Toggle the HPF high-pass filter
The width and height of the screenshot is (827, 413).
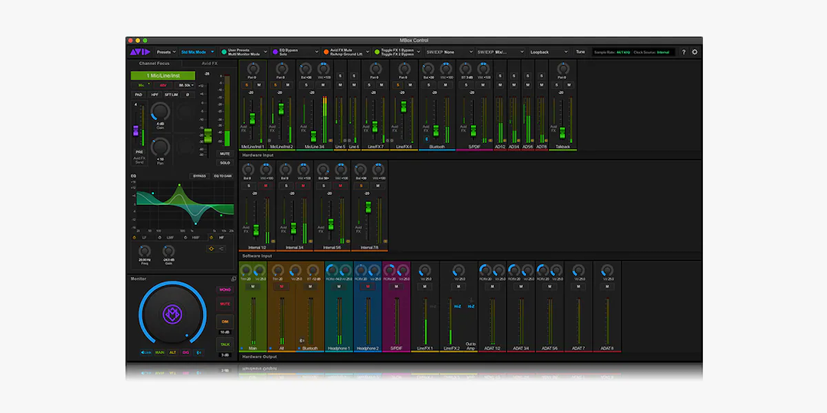click(155, 94)
